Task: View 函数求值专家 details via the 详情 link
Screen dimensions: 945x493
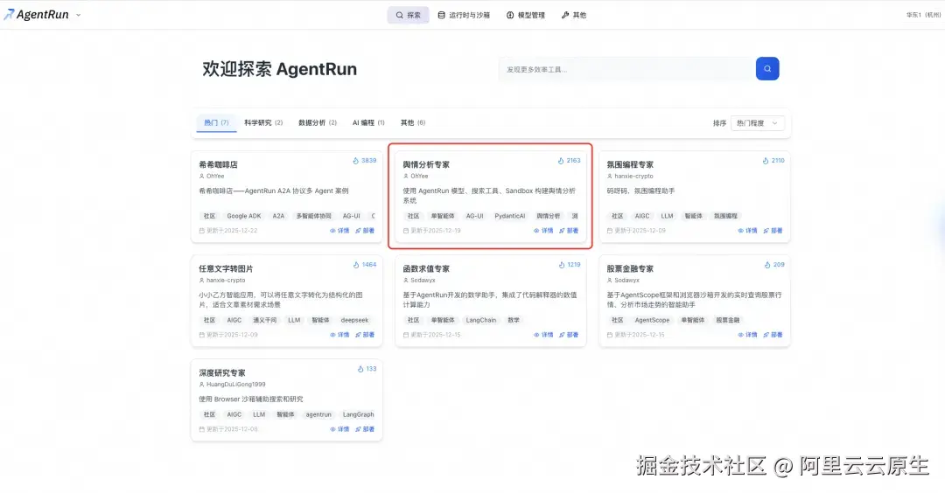Action: point(543,335)
